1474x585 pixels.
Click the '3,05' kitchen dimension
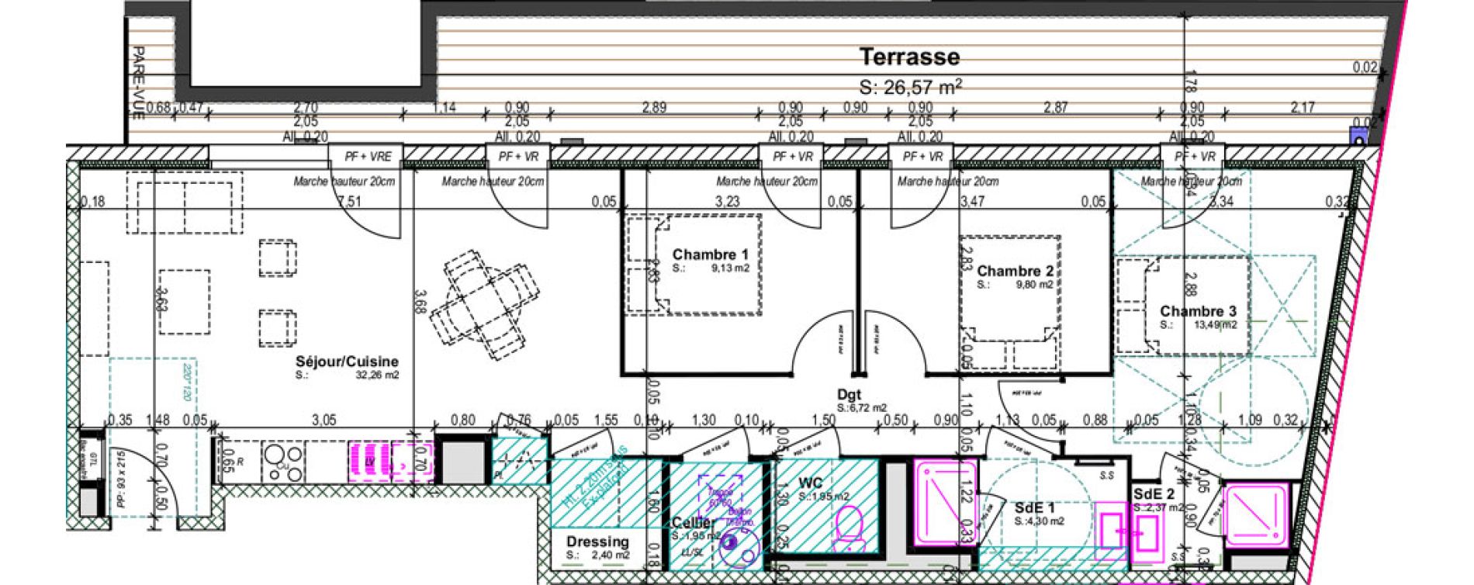pyautogui.click(x=324, y=421)
